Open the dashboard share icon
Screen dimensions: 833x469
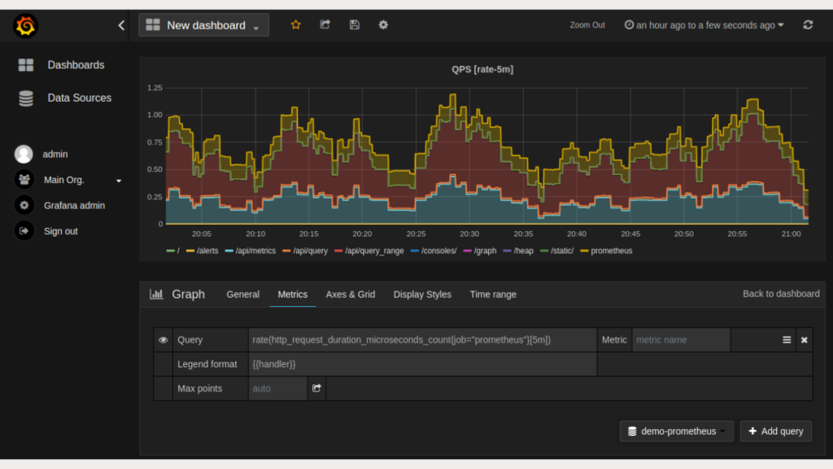[x=325, y=24]
